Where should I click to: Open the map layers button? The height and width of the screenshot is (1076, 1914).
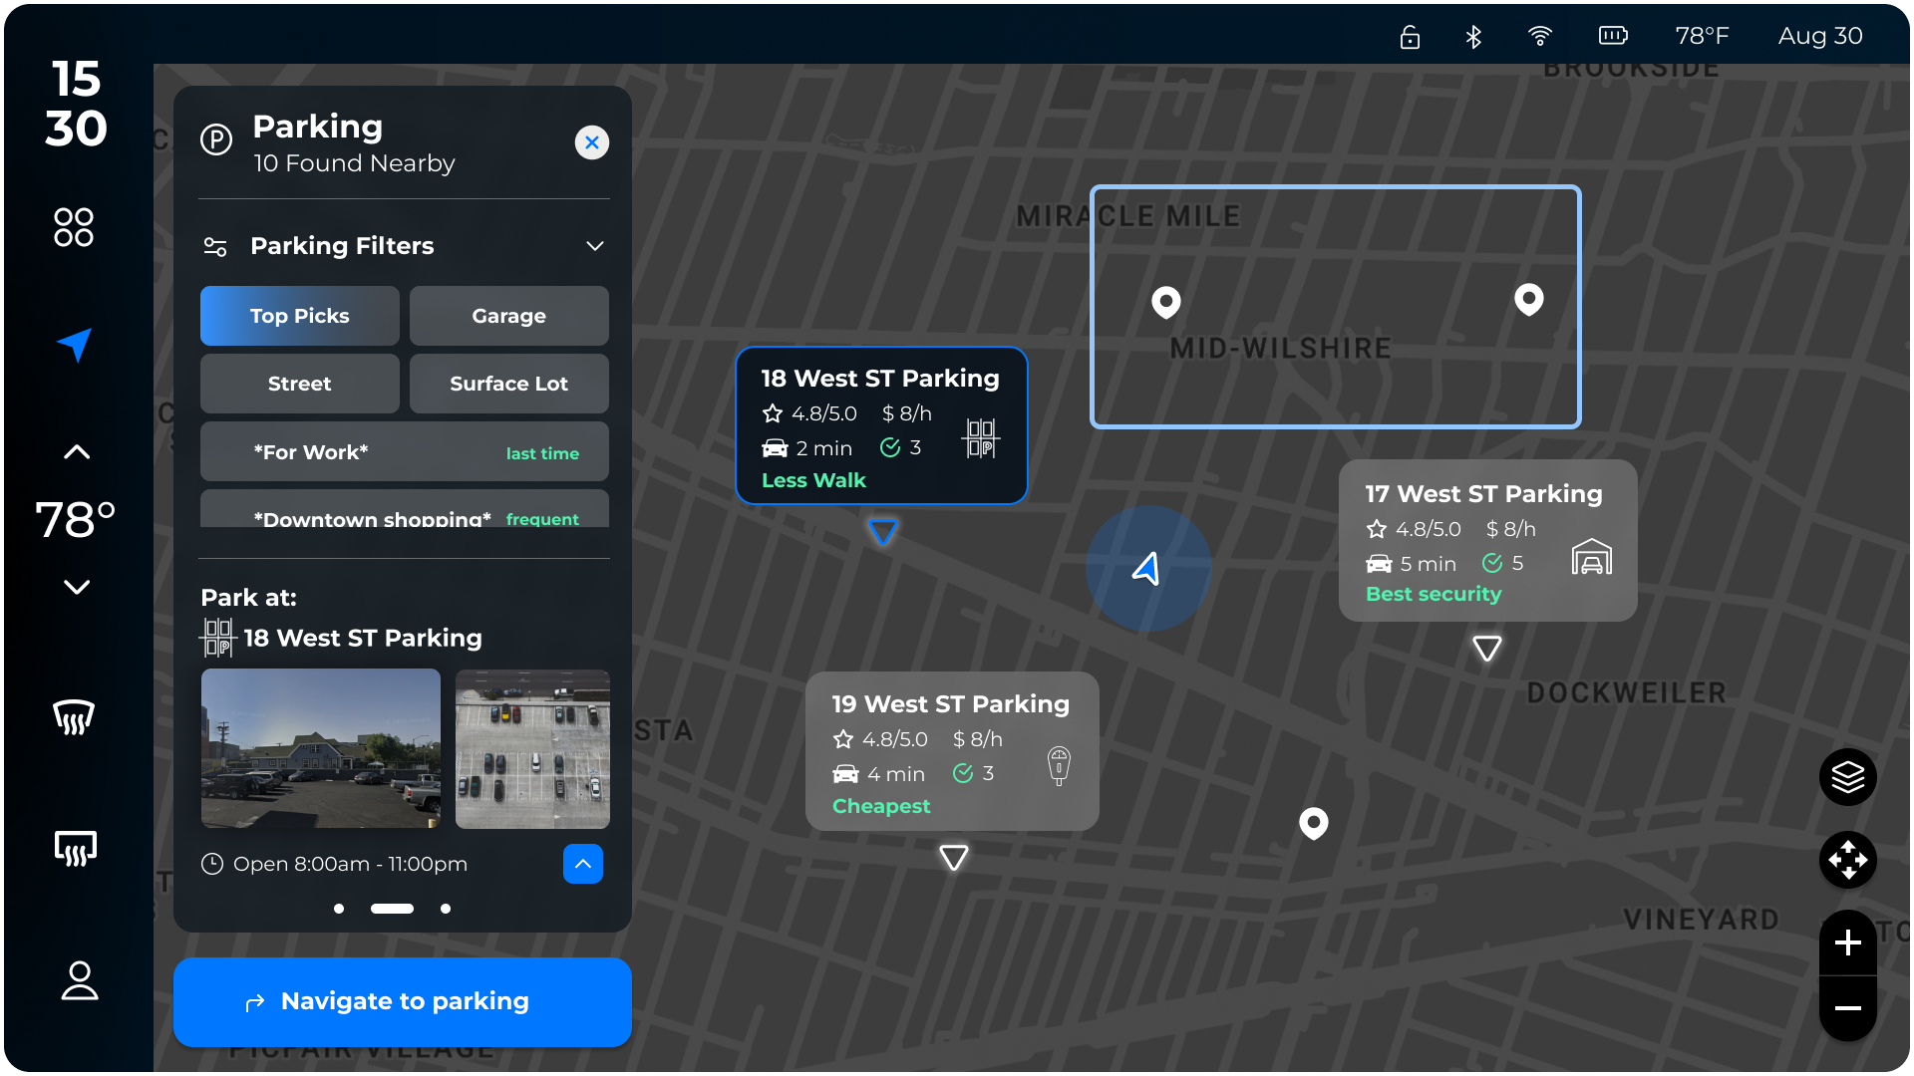click(x=1847, y=777)
